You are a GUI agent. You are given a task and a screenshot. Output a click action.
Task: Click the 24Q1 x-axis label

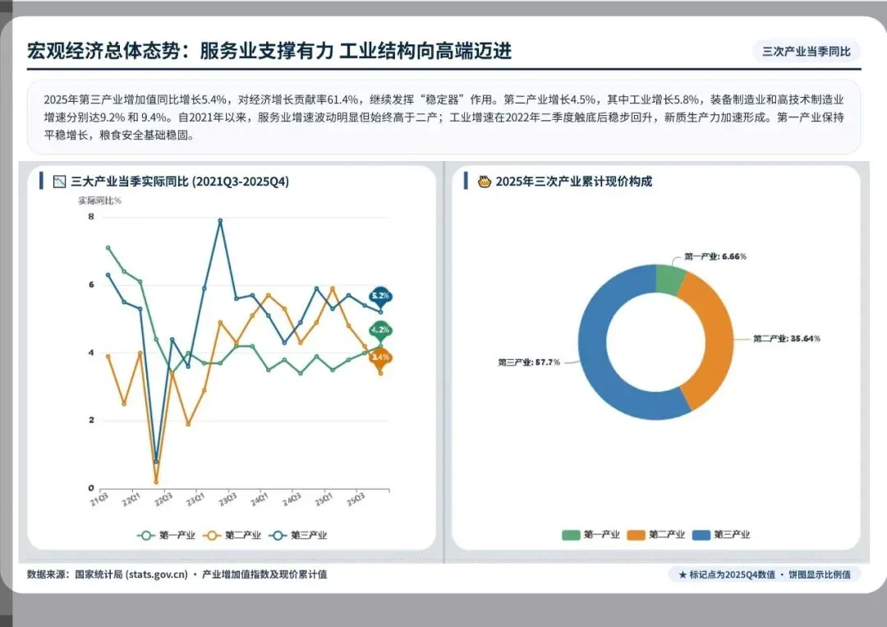coord(260,500)
